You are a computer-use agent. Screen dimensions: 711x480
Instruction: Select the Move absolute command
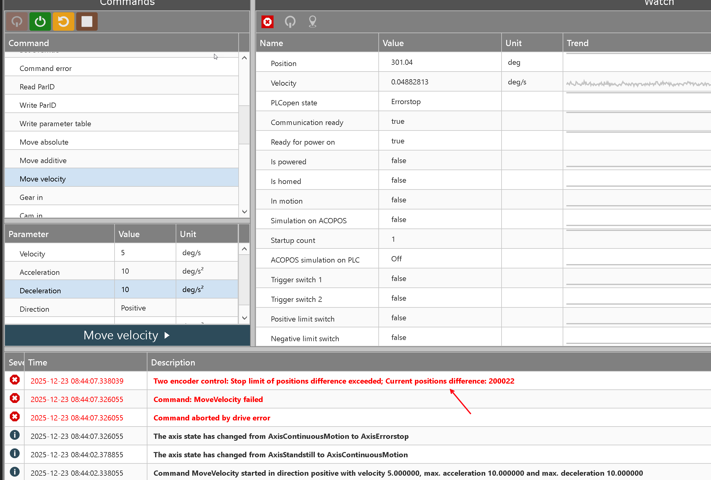click(x=44, y=142)
